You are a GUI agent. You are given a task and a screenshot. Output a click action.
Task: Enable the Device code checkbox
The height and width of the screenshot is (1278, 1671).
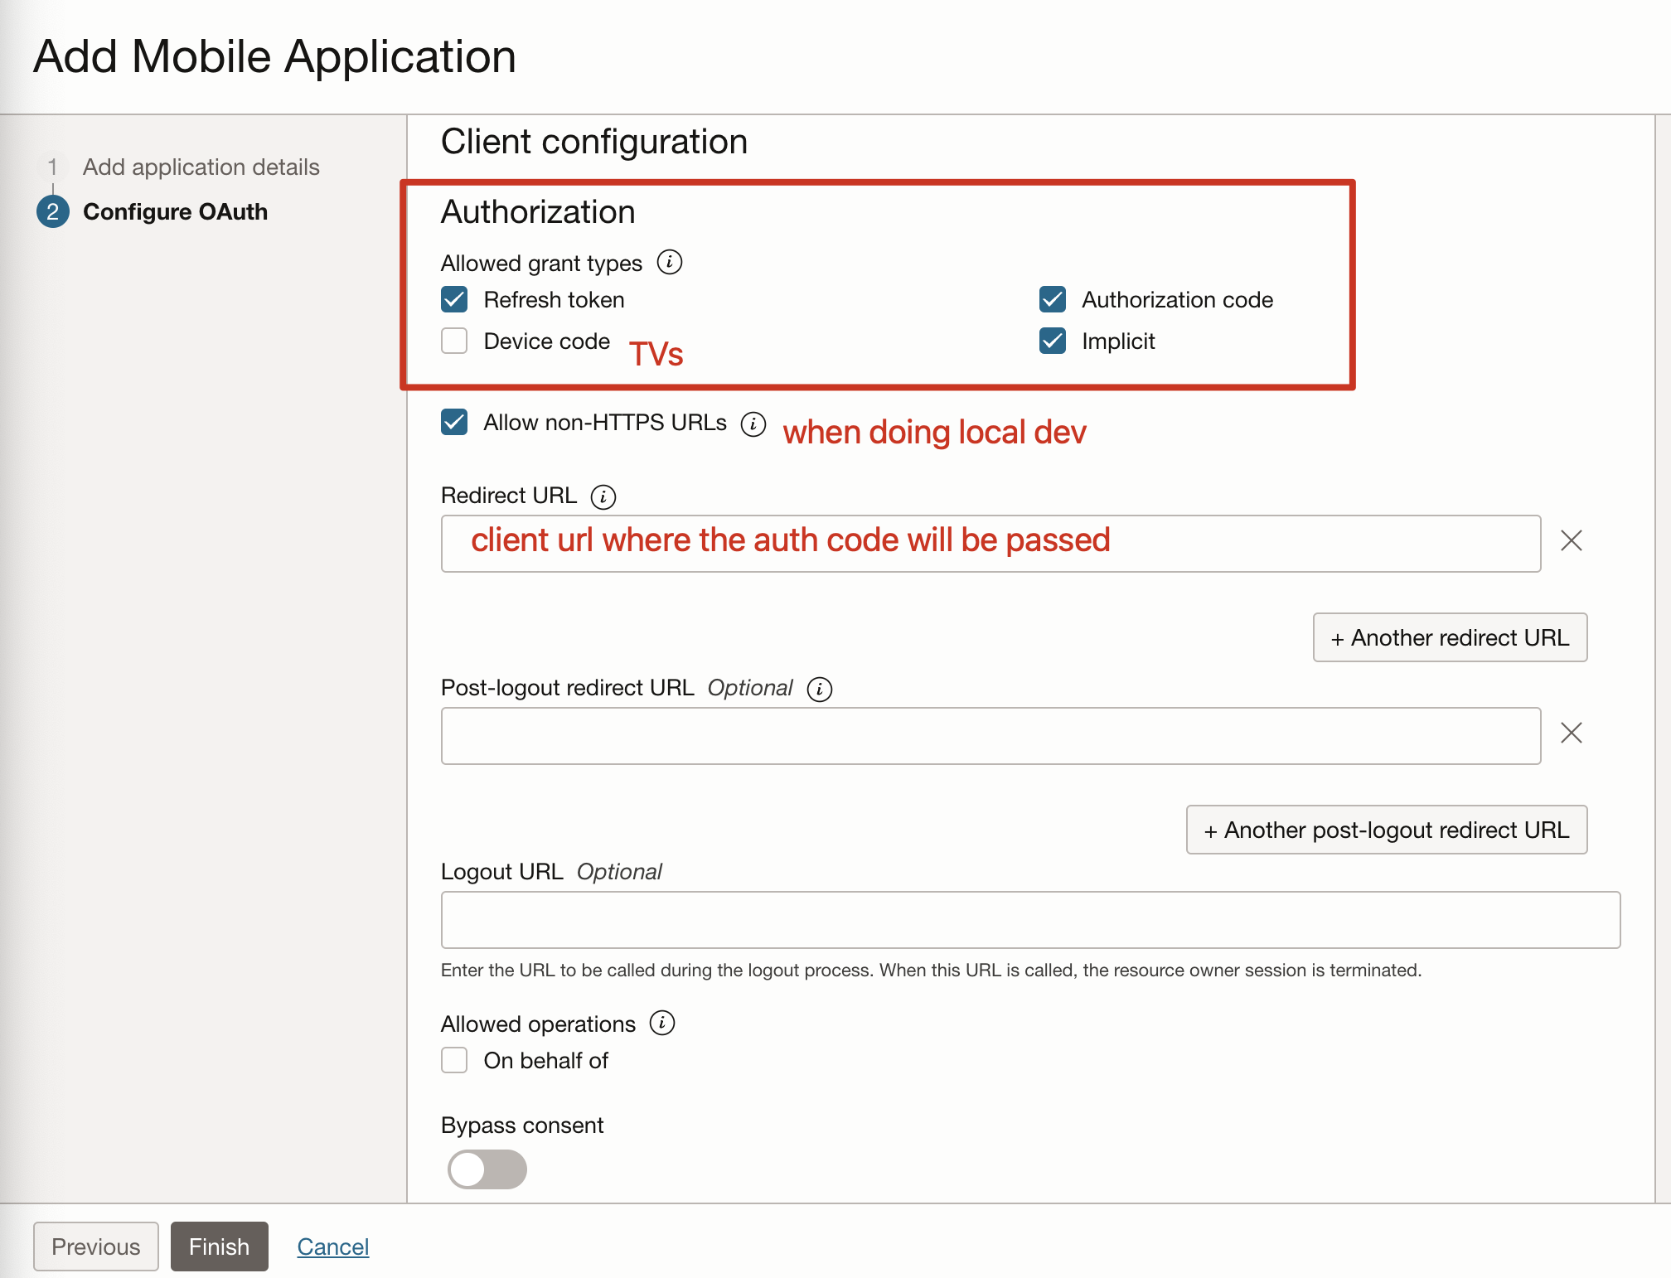(x=454, y=341)
